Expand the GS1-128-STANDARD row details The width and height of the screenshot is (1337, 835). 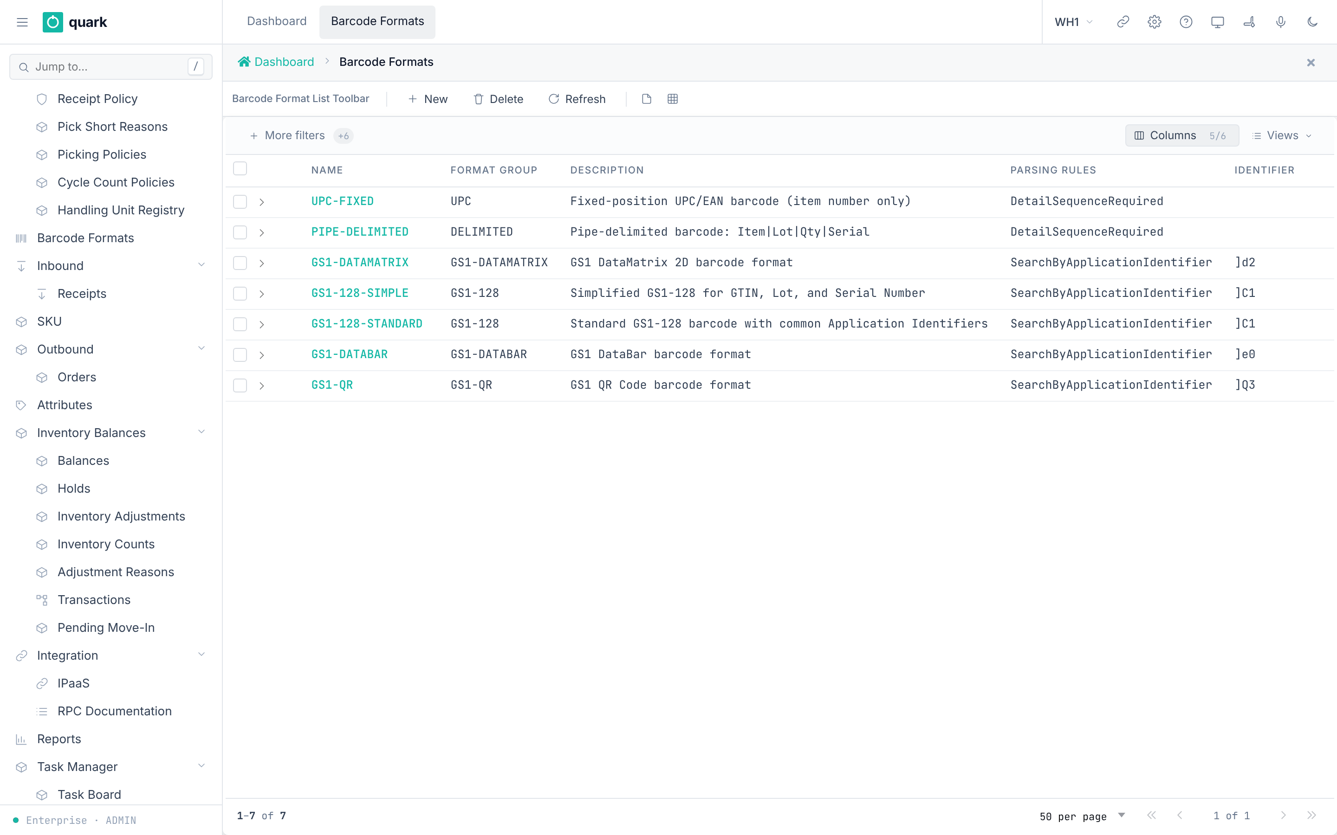tap(262, 324)
